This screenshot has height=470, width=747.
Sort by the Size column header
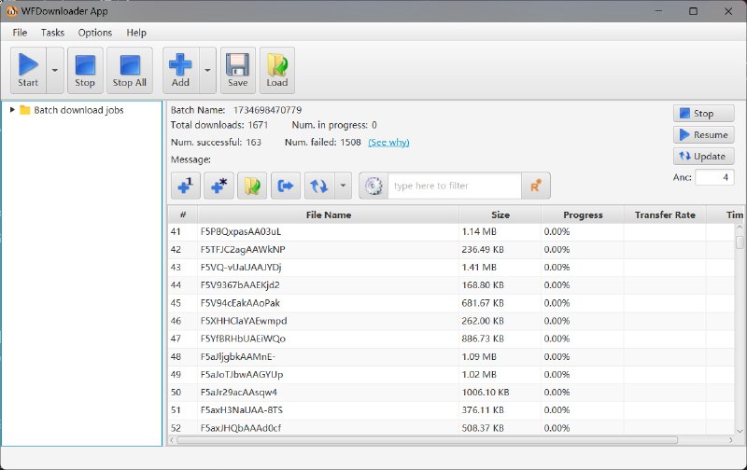tap(500, 214)
